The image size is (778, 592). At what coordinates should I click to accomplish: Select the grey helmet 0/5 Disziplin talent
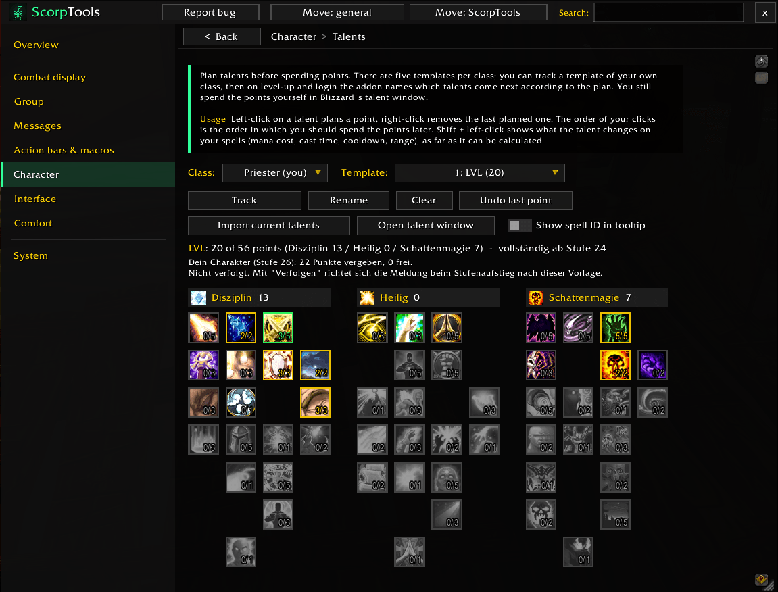point(241,440)
